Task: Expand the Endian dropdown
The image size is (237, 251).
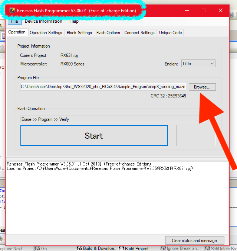Action: (198, 64)
